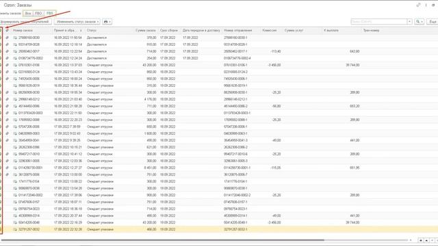Click the paperclip icon in the 9:02:43 order row
Image resolution: width=438 pixels, height=246 pixels.
[x=8, y=133]
